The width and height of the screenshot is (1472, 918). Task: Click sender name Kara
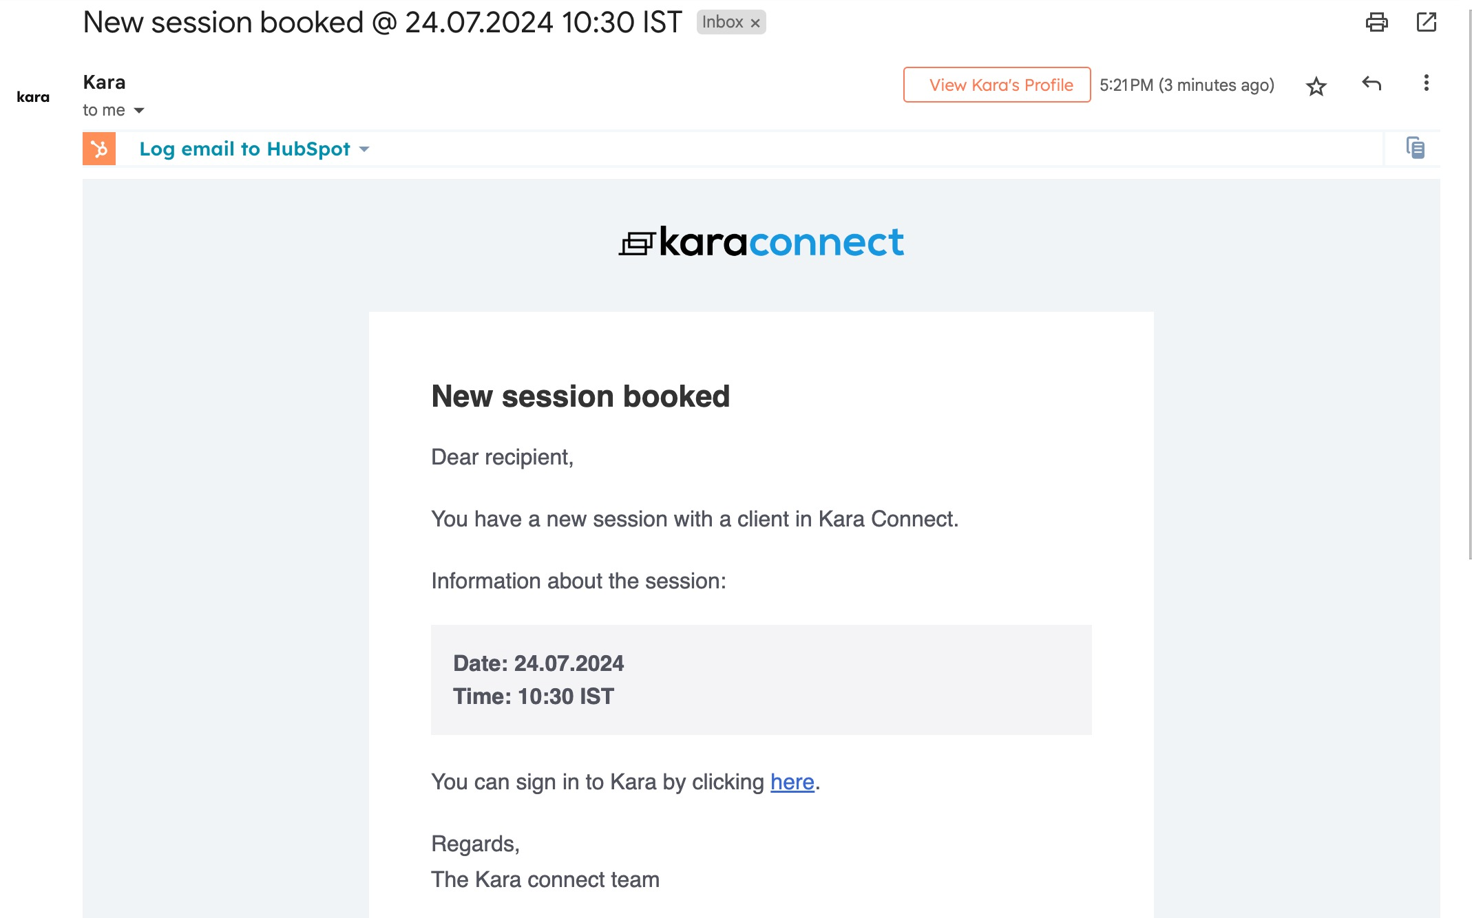(104, 83)
